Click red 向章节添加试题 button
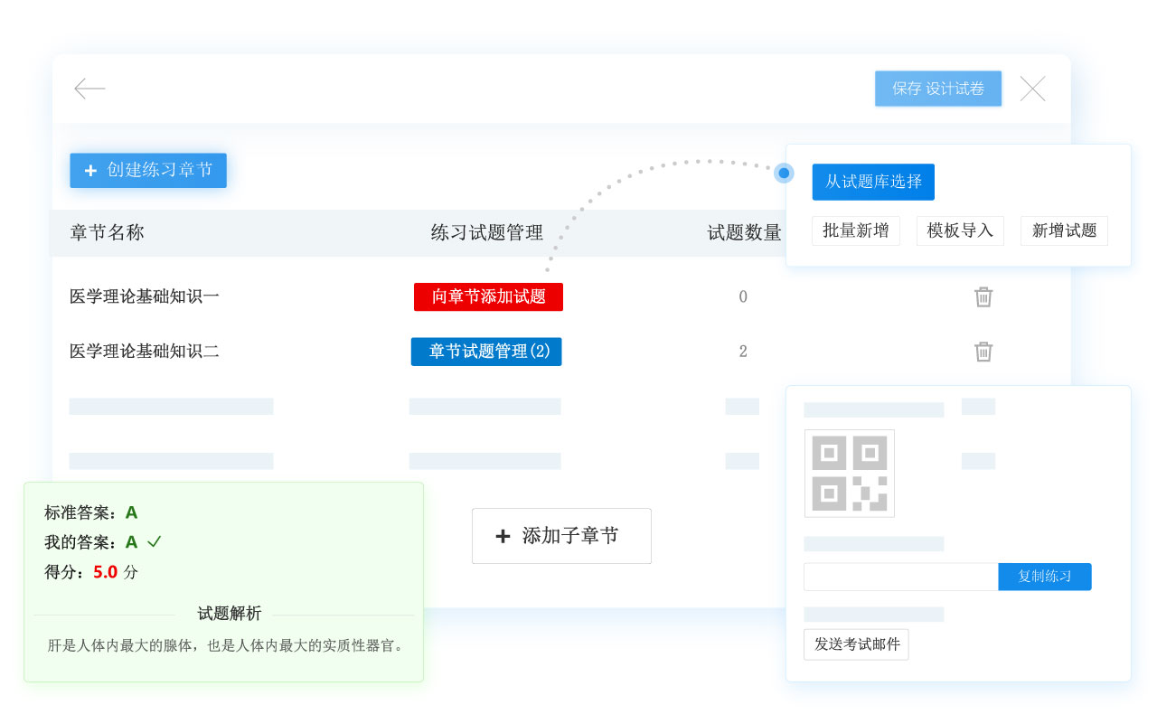 pyautogui.click(x=488, y=296)
